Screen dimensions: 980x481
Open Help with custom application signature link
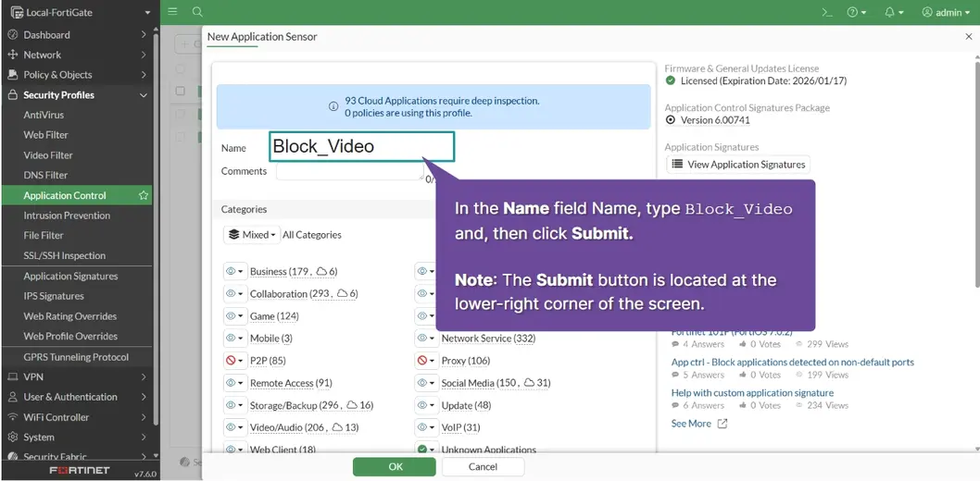752,392
